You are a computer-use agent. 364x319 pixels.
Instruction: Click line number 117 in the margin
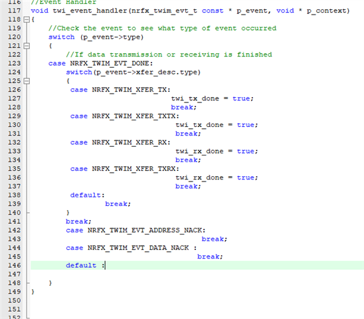(15, 11)
